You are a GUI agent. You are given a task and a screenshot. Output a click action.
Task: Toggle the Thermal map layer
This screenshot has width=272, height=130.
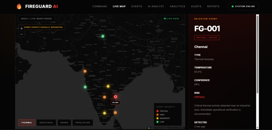(x=27, y=123)
